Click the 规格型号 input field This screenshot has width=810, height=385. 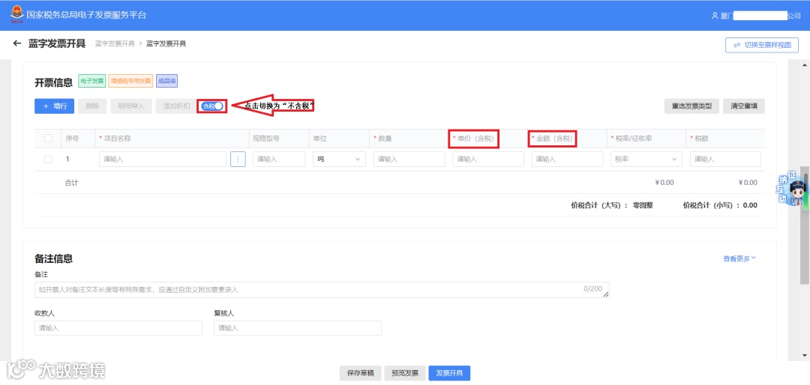(x=279, y=160)
